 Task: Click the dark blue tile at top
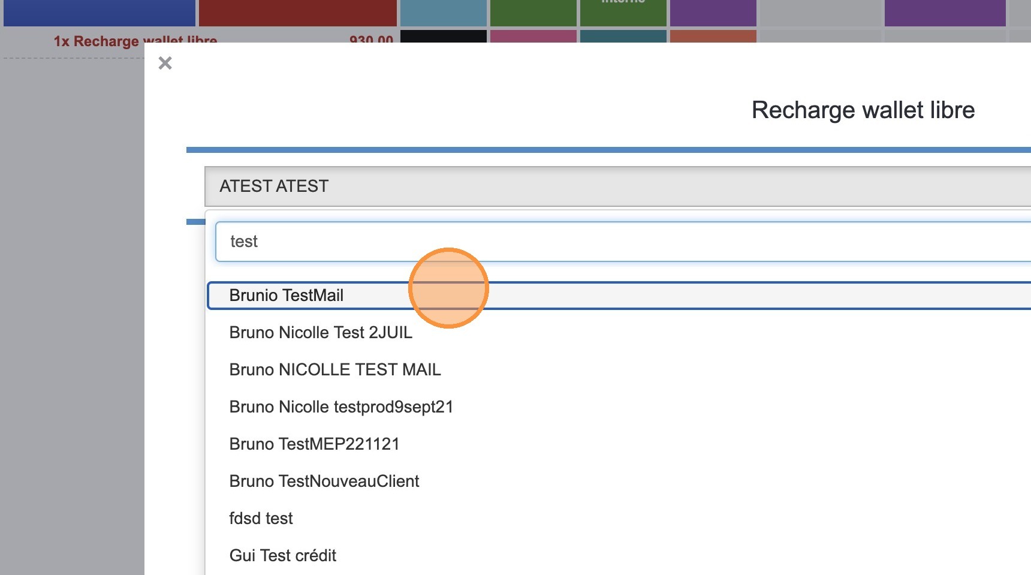pyautogui.click(x=100, y=13)
